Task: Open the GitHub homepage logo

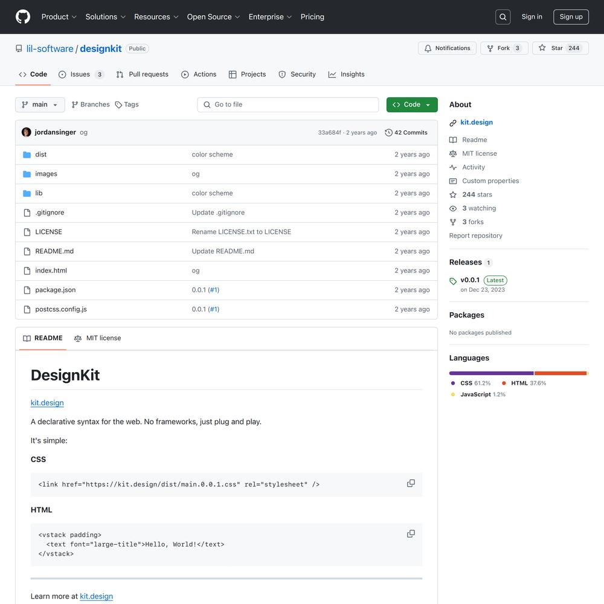Action: click(23, 16)
